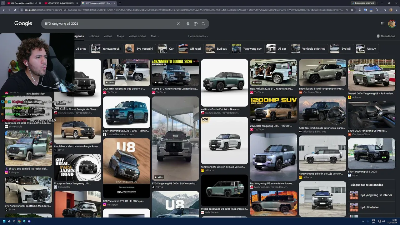Viewport: 400px width, 225px height.
Task: Bookmark this page with the star
Action: [352, 10]
